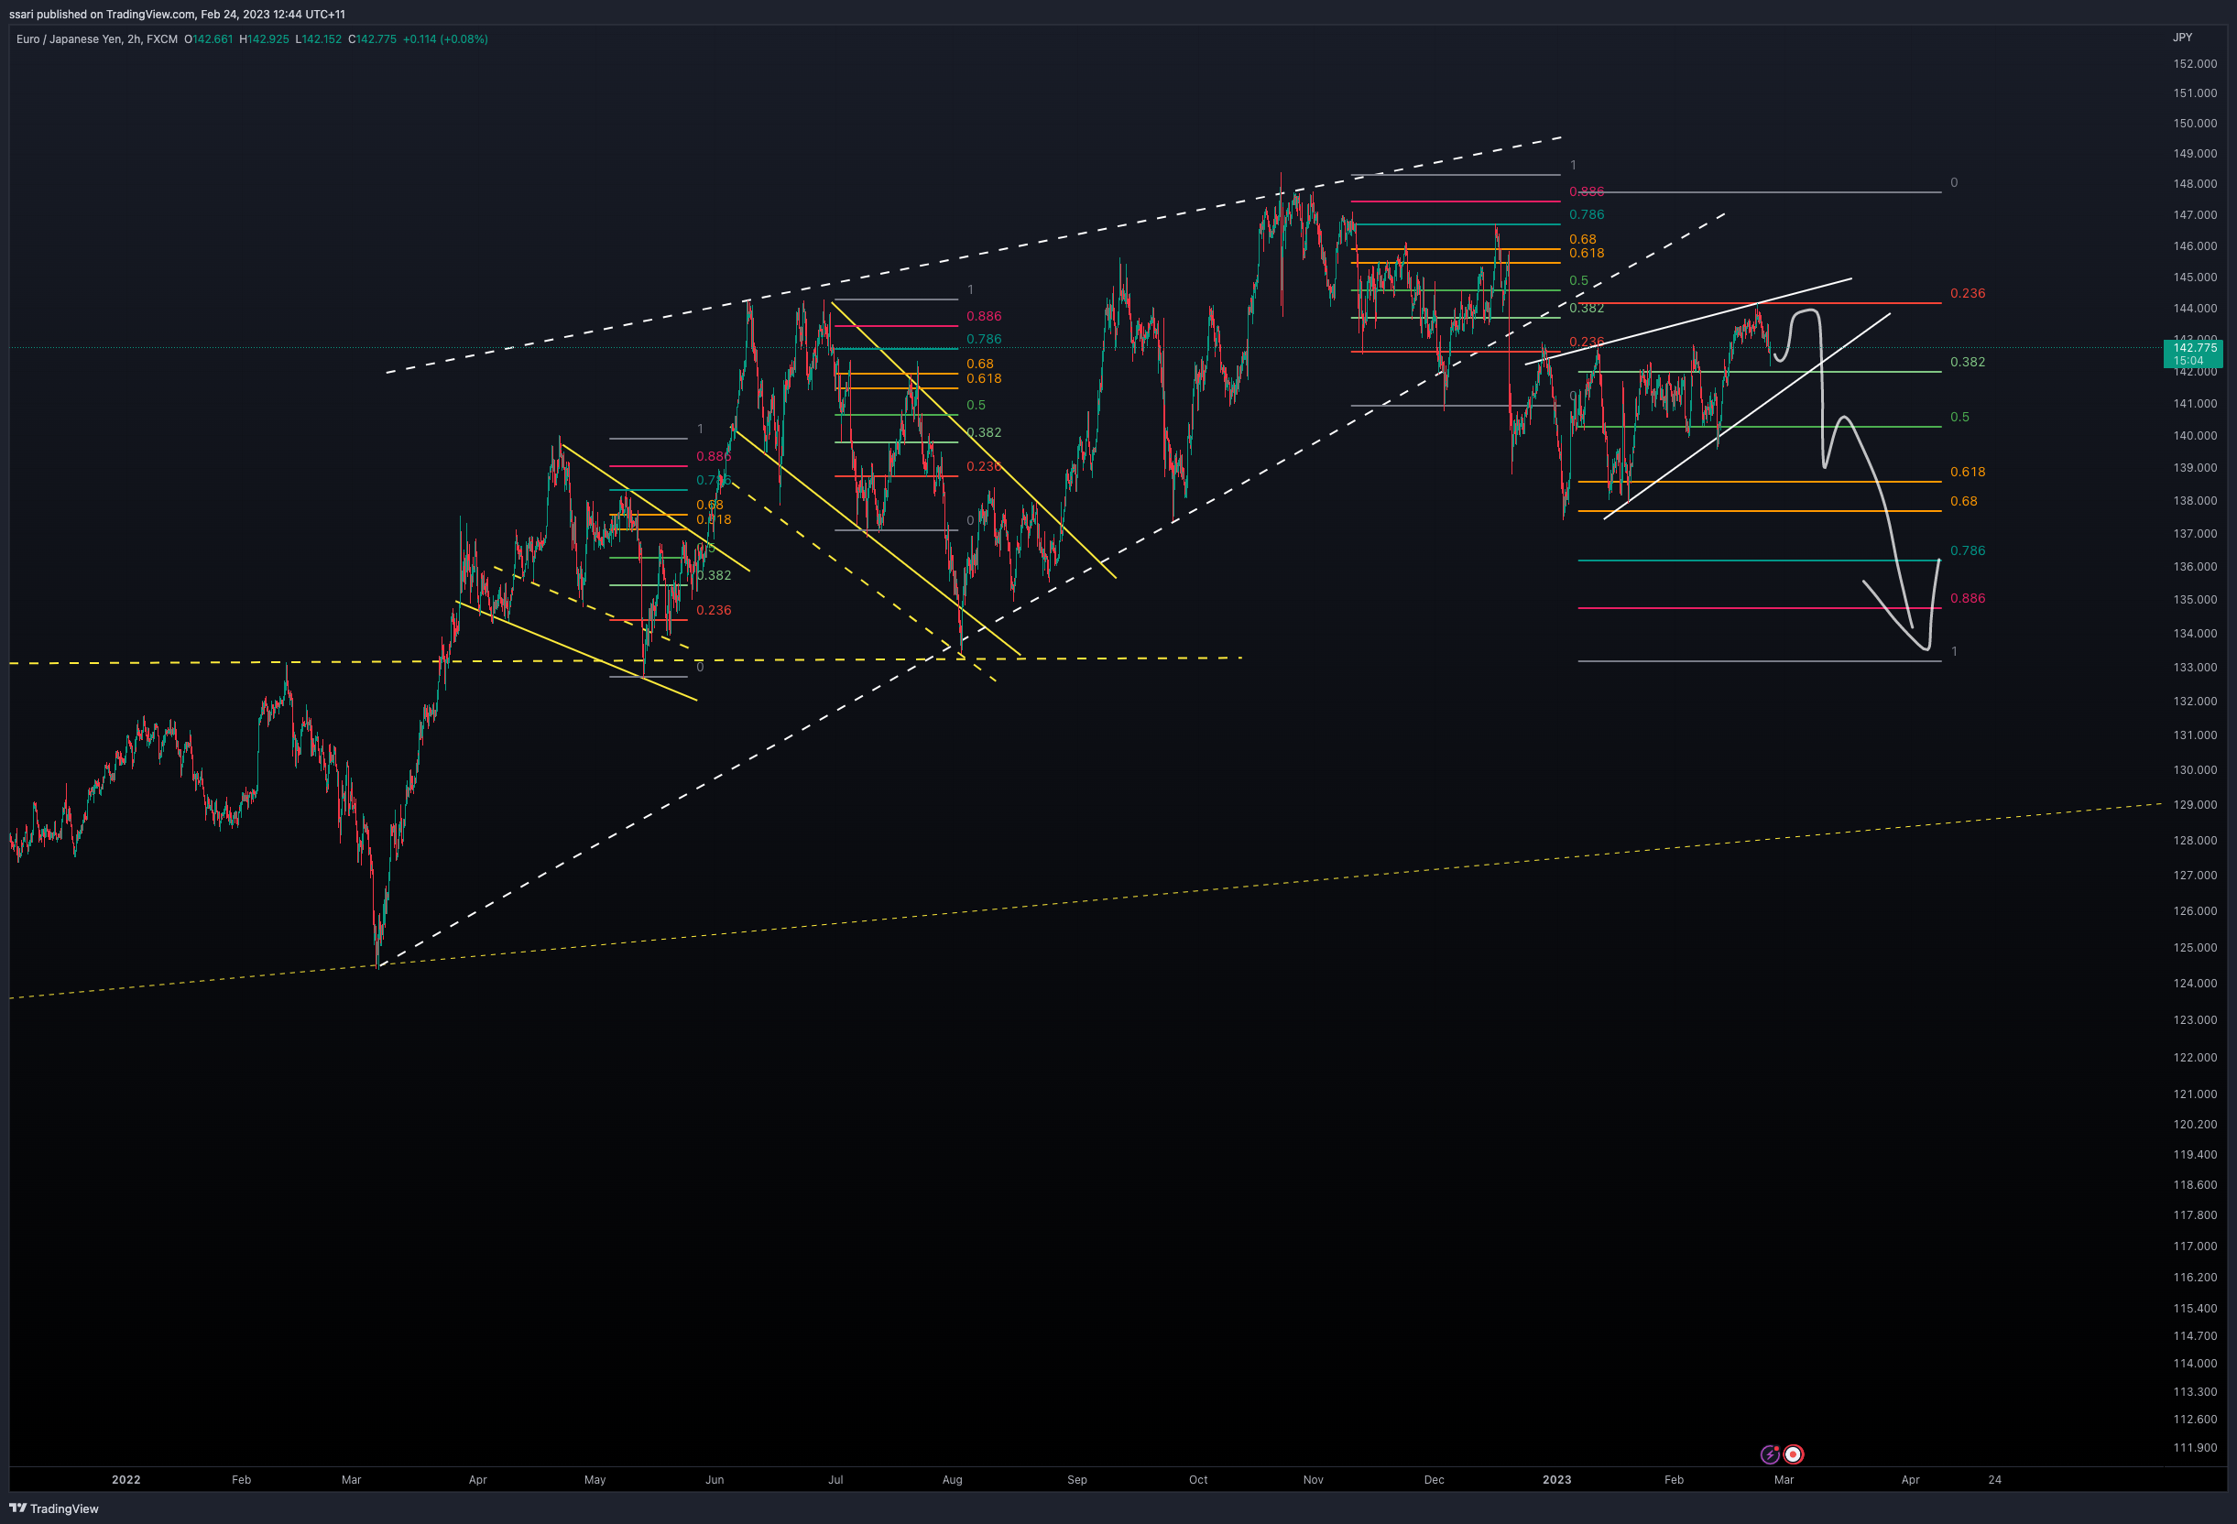Click the close value C142.775 in header
2237x1524 pixels.
tap(373, 39)
